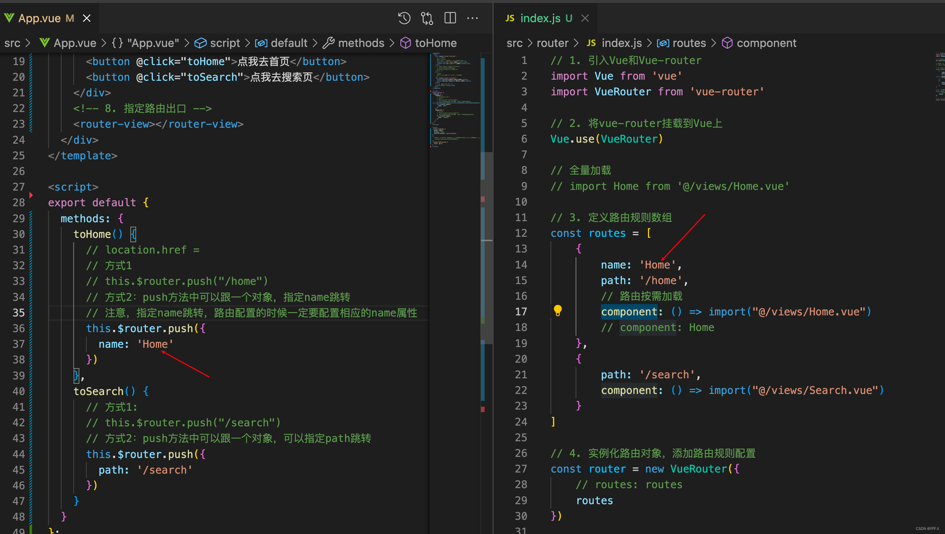Switch to the index.js tab
Image resolution: width=945 pixels, height=534 pixels.
pyautogui.click(x=540, y=18)
